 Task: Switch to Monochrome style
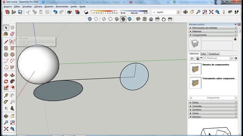(x=129, y=19)
